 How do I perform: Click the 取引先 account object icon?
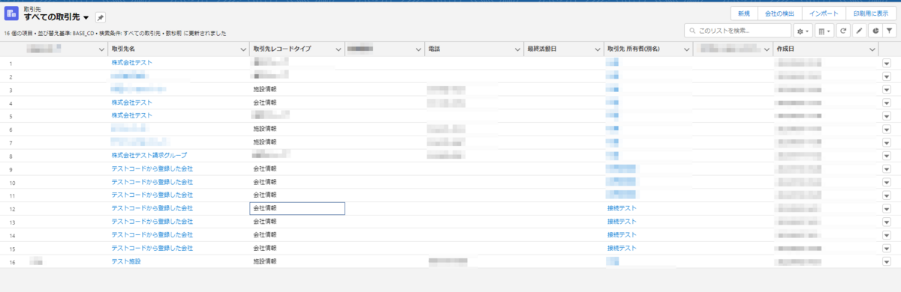[x=11, y=13]
